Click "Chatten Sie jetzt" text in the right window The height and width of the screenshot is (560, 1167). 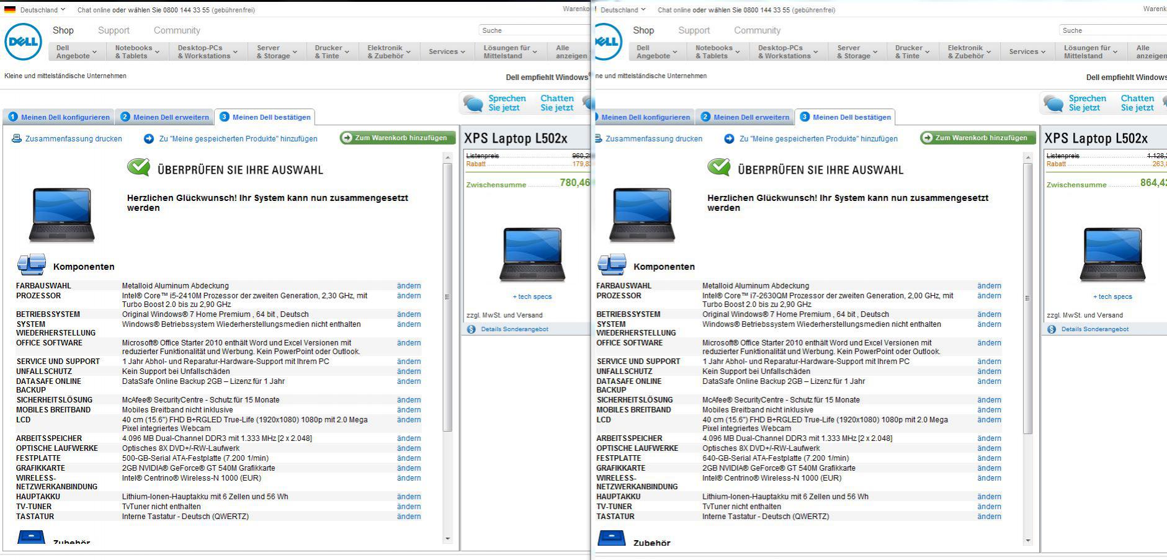pos(1137,103)
